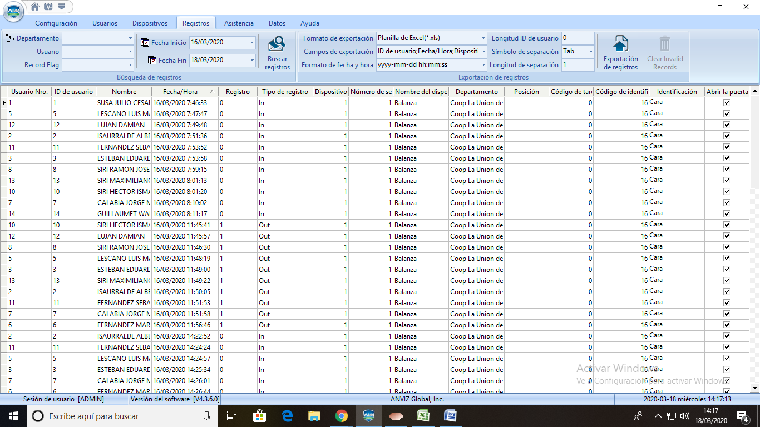This screenshot has height=427, width=760.
Task: Switch to the Configuración tab
Action: tap(56, 23)
